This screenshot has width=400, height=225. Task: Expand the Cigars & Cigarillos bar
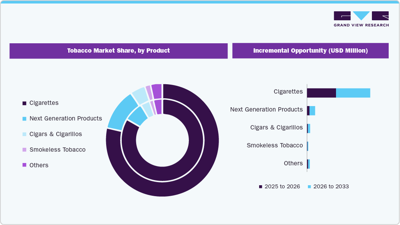pyautogui.click(x=309, y=128)
